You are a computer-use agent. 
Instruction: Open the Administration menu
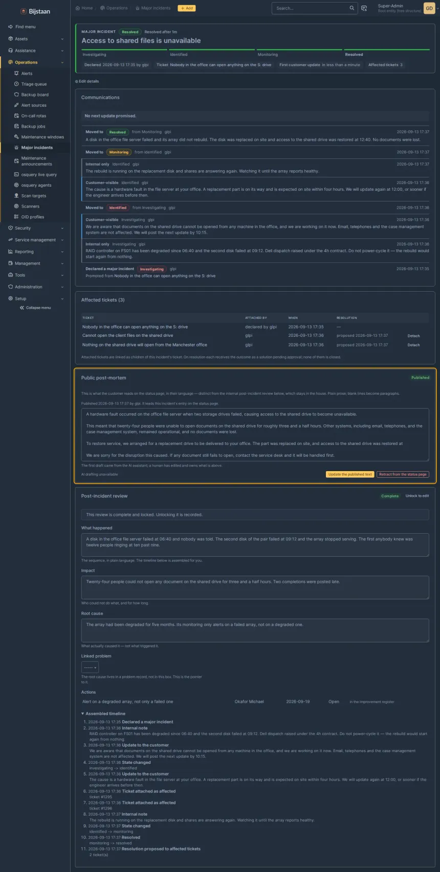[35, 287]
